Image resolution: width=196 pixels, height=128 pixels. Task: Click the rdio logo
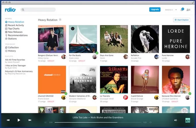(x=10, y=9)
